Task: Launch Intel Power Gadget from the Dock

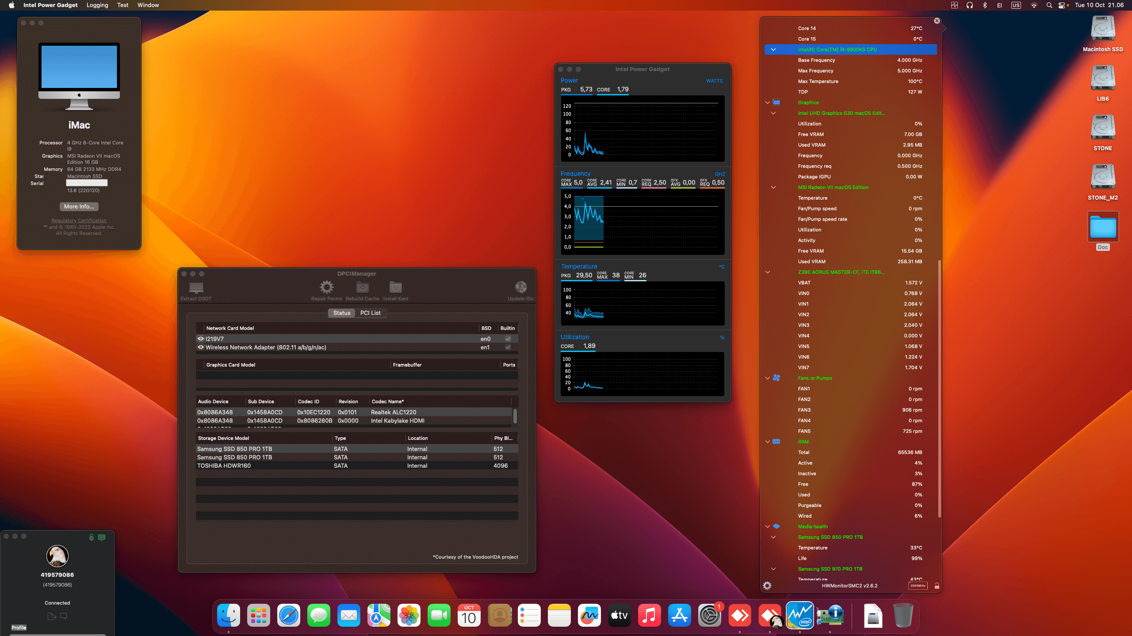Action: point(801,615)
